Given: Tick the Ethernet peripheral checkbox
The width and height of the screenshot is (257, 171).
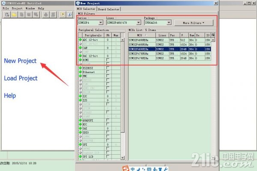Looking at the screenshot, I should tap(108, 72).
